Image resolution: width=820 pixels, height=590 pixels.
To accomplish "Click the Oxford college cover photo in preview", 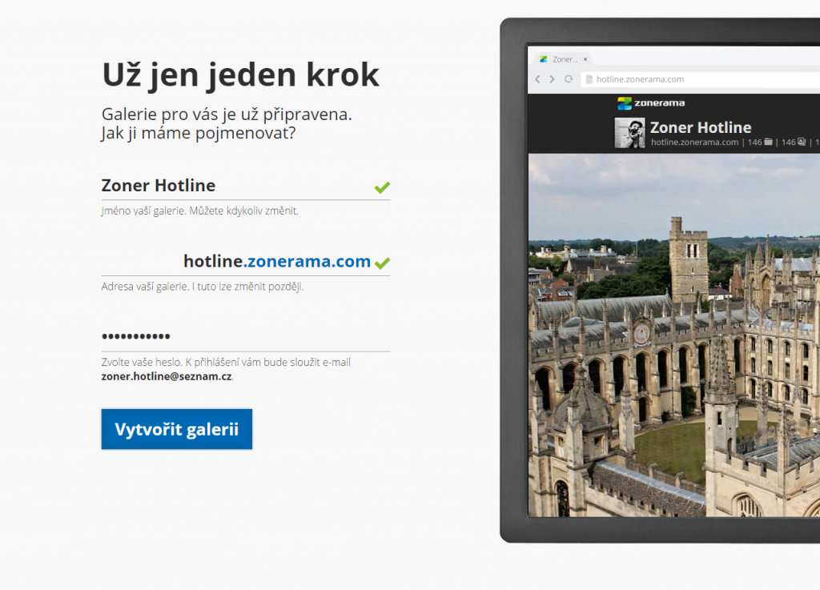I will point(674,335).
